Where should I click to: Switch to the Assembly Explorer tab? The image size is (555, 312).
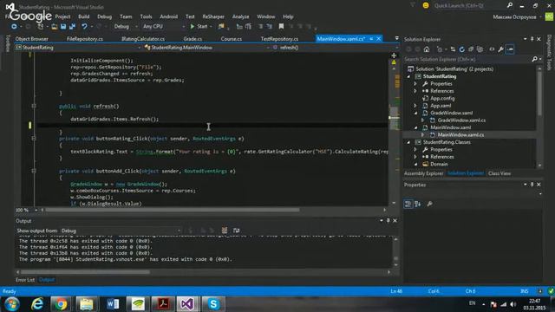click(424, 173)
